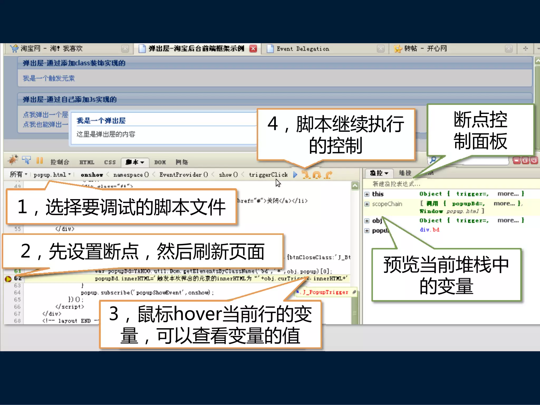
Task: Click the Step Into debugger icon
Action: (306, 175)
